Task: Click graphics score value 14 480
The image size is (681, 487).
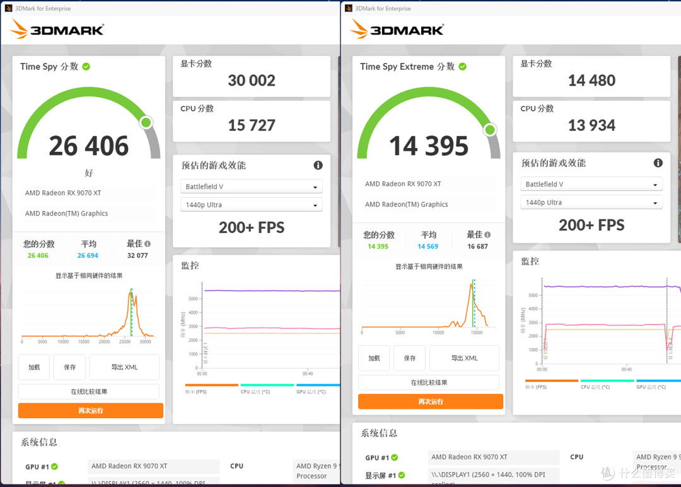Action: click(x=591, y=80)
